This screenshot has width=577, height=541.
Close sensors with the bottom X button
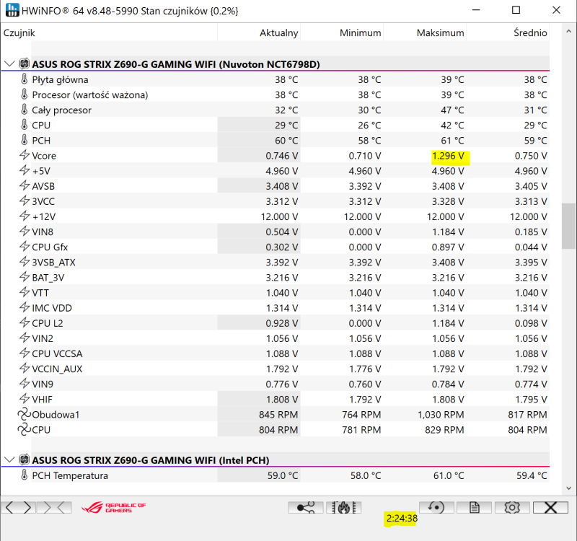(x=550, y=508)
